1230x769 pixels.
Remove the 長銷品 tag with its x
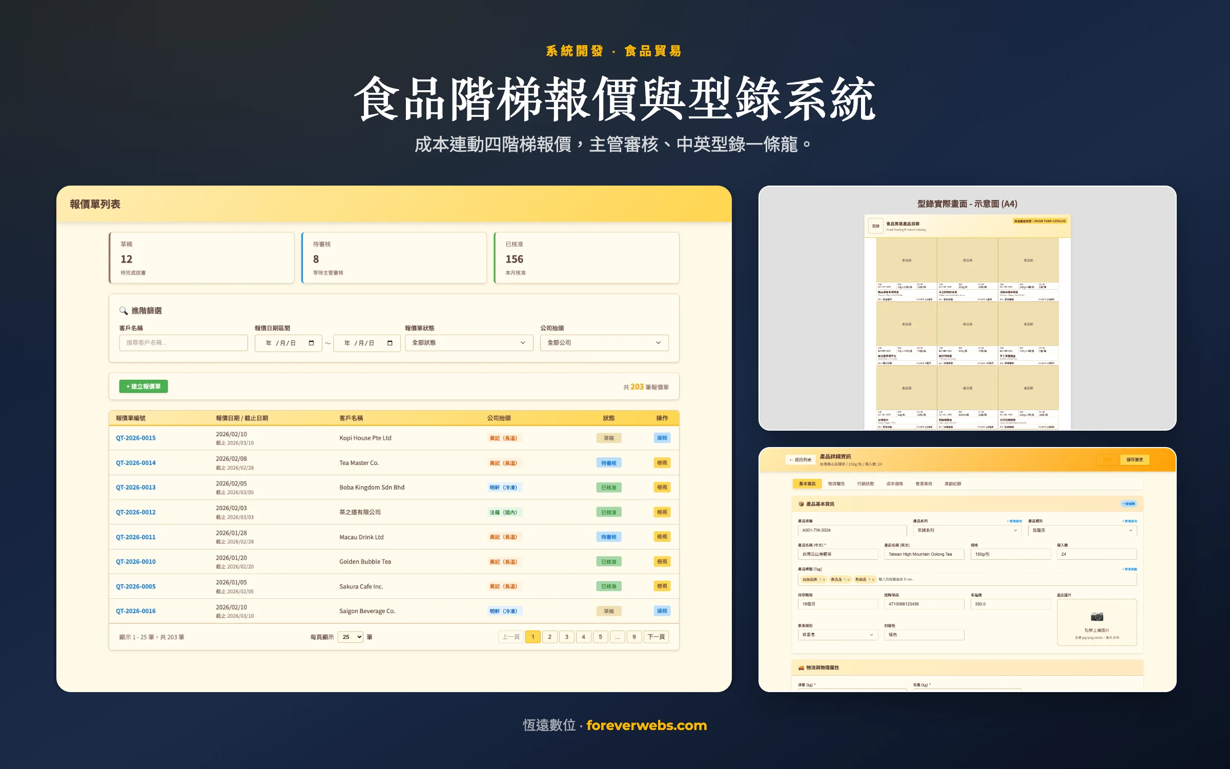(x=849, y=579)
